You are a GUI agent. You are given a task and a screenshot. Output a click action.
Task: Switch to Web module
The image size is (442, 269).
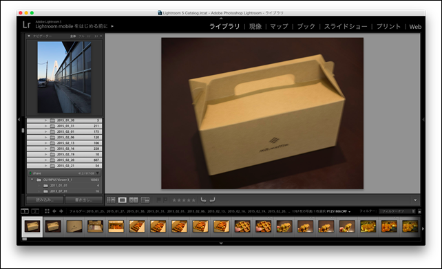(x=415, y=27)
